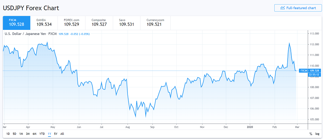
Task: Select the FOREX.com 109.529 broker tab
Action: (x=71, y=23)
